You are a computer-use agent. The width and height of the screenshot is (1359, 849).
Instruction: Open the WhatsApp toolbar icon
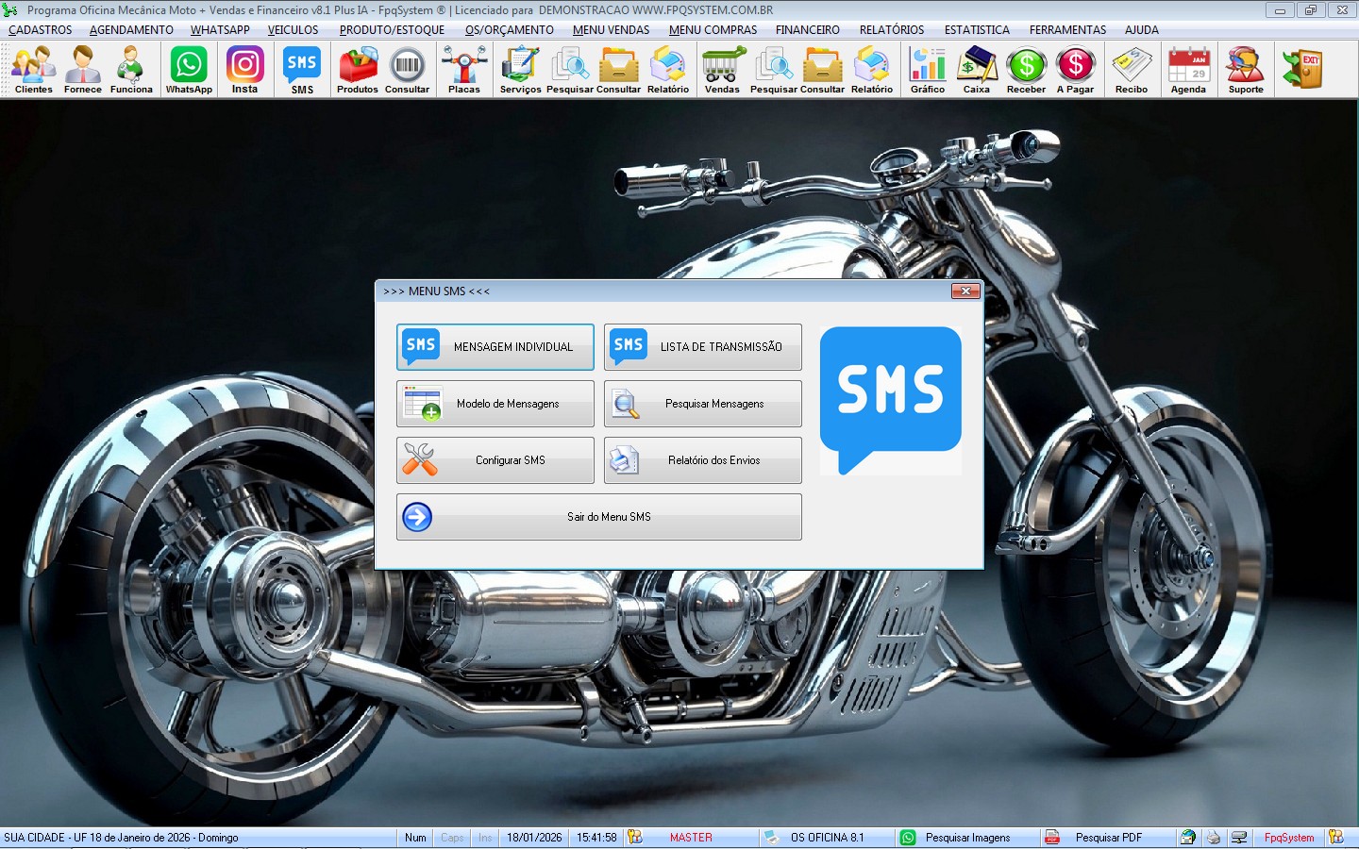point(189,70)
